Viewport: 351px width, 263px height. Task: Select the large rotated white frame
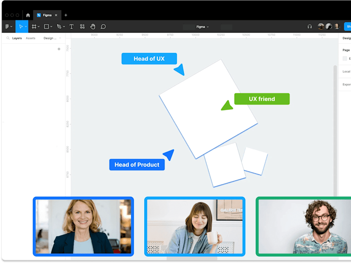pos(208,109)
